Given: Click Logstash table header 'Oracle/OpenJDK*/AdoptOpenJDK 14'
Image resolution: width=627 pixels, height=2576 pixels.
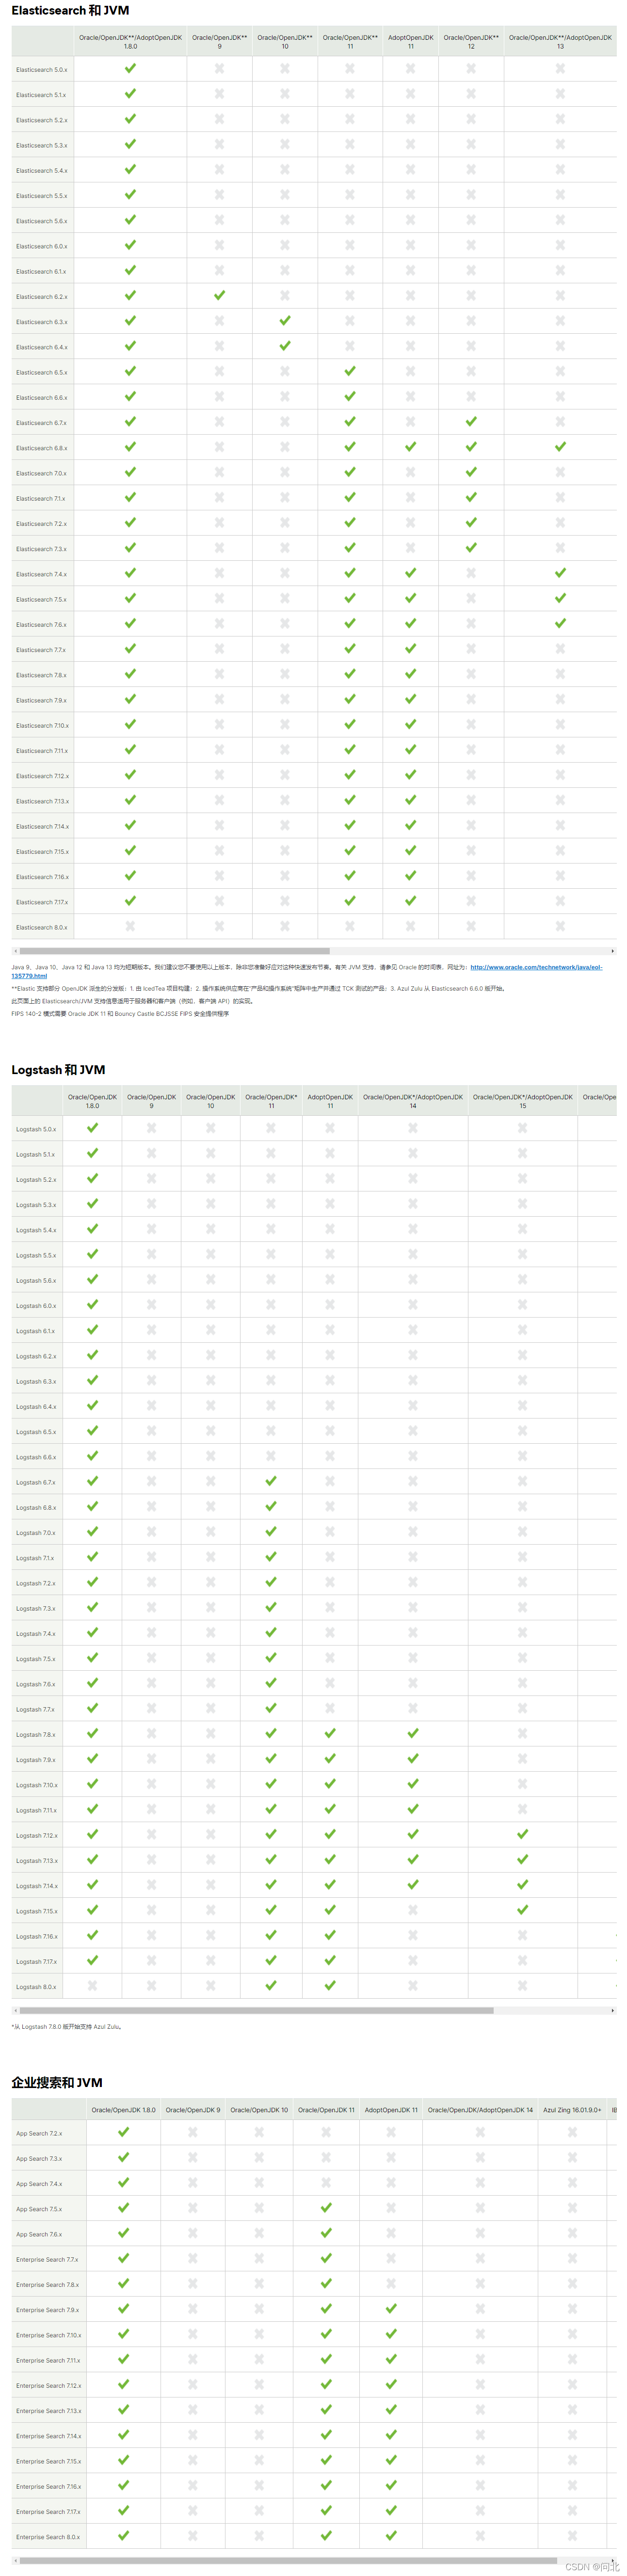Looking at the screenshot, I should tap(413, 1101).
